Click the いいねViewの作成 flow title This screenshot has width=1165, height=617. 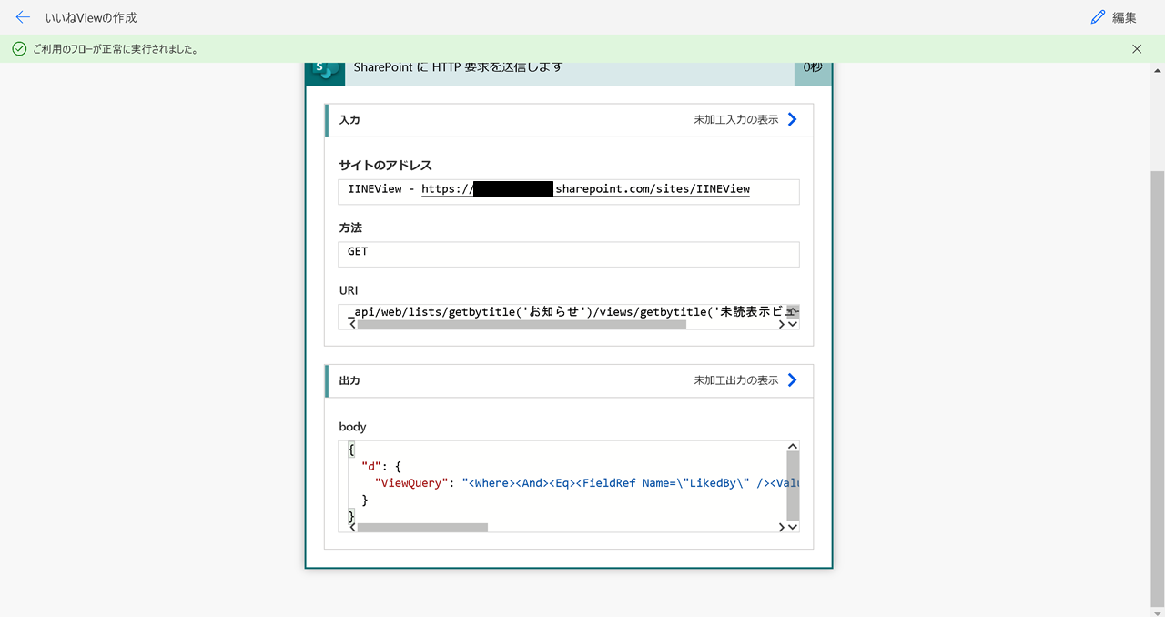tap(91, 17)
